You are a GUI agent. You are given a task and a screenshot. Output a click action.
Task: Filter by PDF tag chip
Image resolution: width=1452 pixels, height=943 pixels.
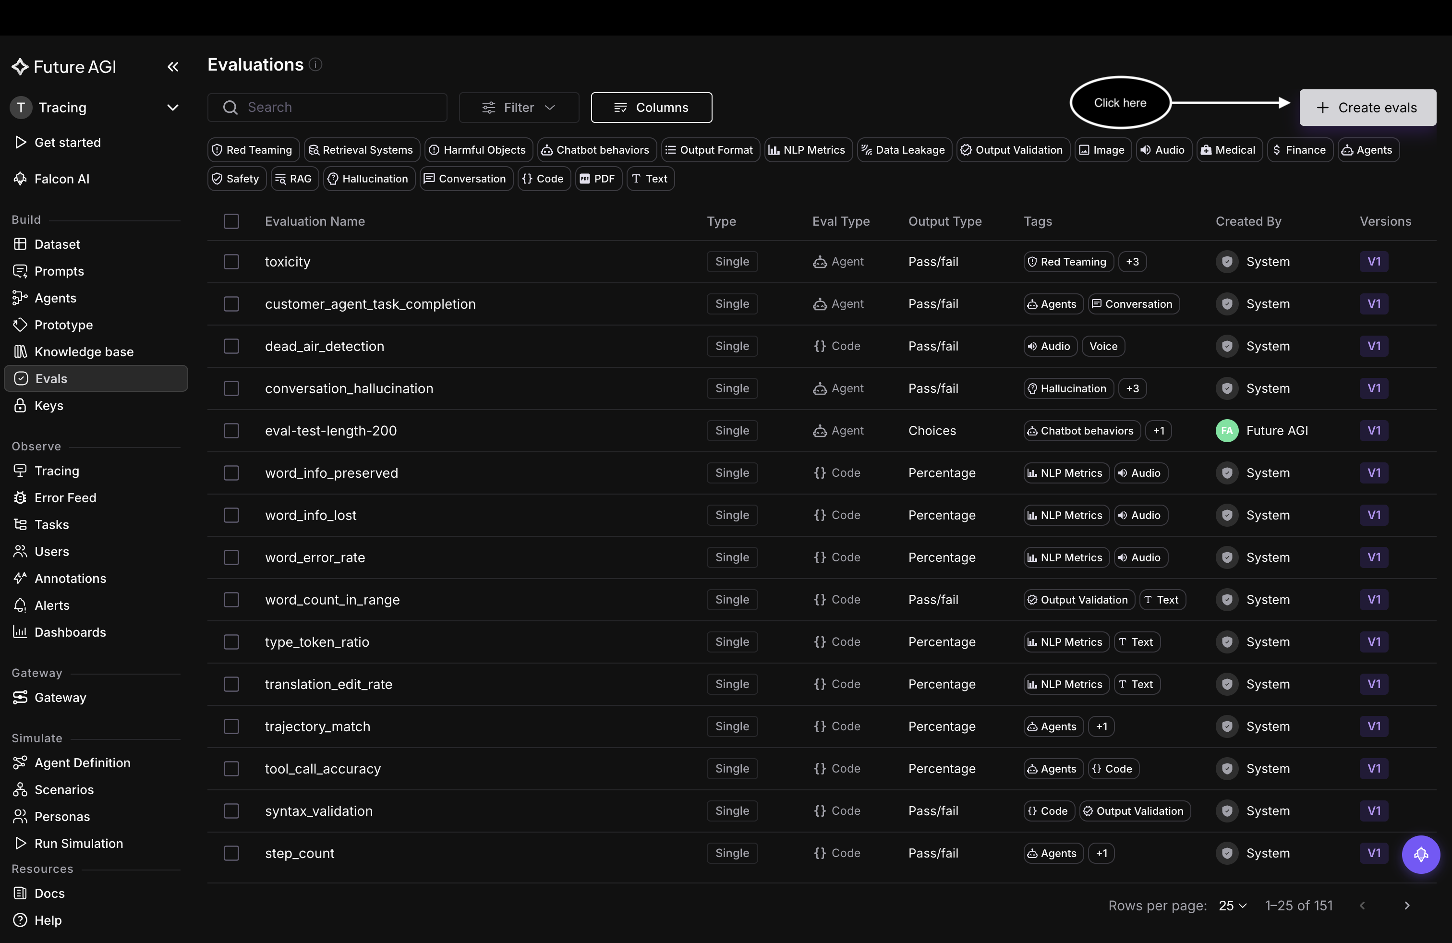598,179
